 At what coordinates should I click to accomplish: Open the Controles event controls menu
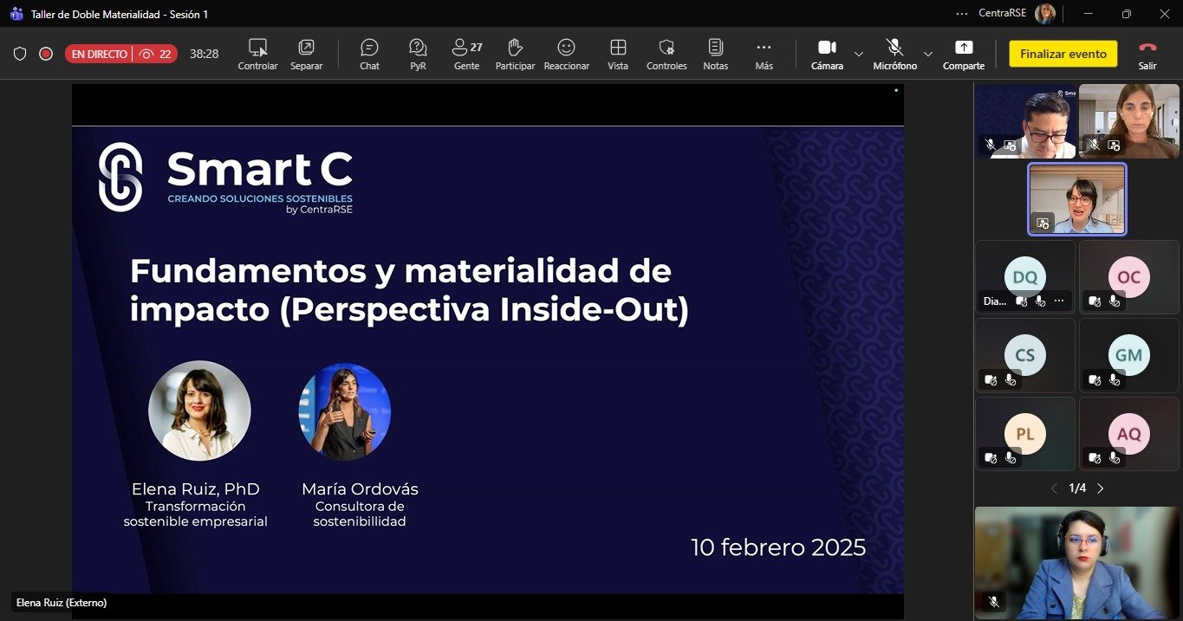666,54
